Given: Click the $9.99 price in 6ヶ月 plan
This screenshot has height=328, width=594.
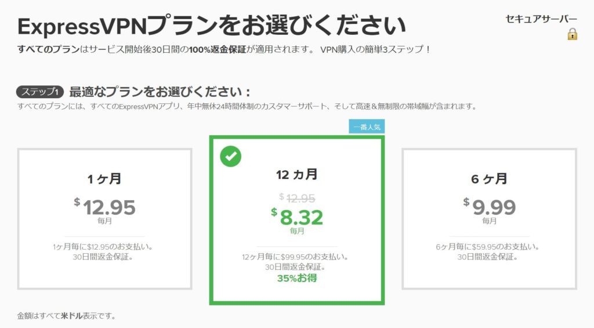Looking at the screenshot, I should 489,207.
